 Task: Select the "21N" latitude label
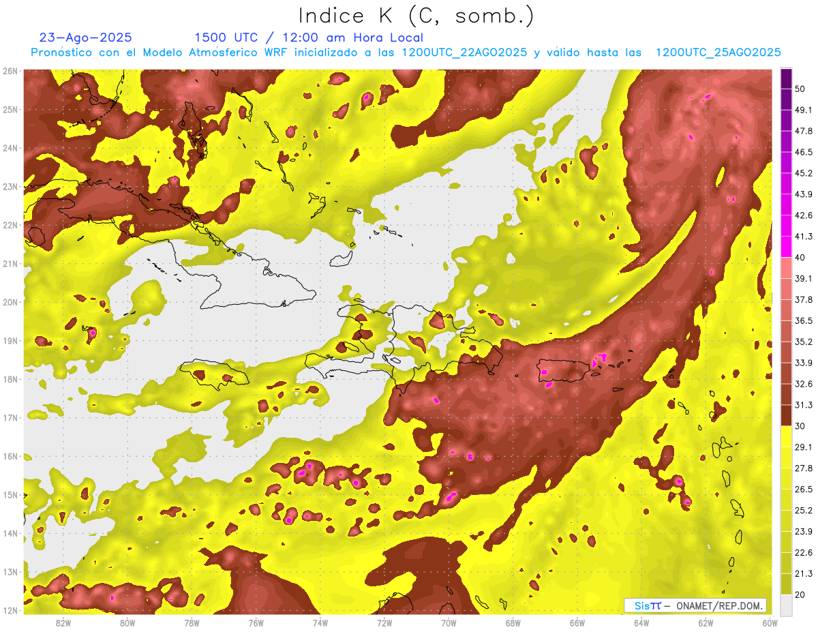(x=10, y=264)
